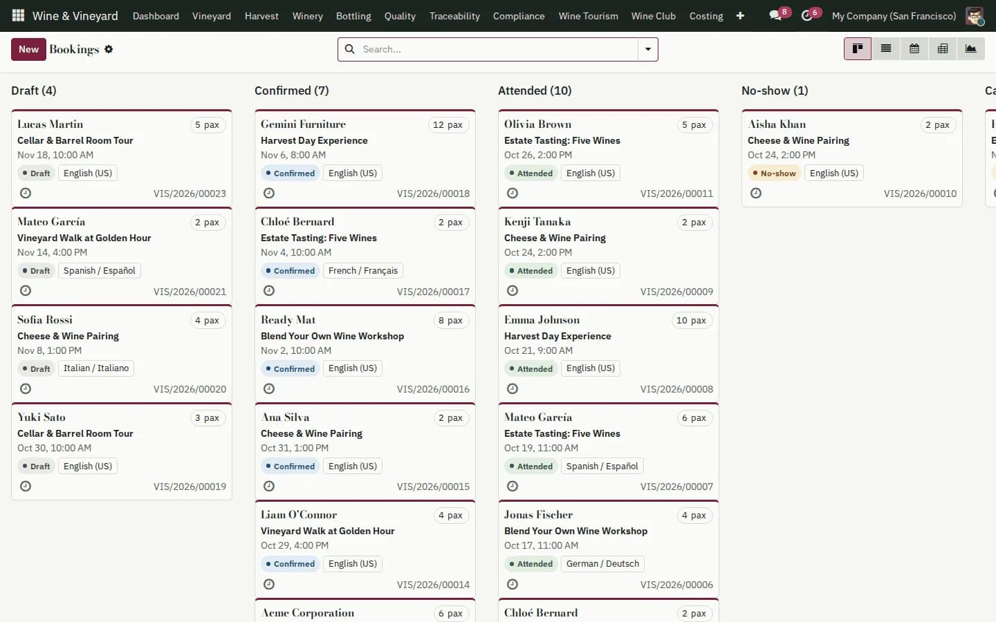Open the Winery menu

point(307,16)
